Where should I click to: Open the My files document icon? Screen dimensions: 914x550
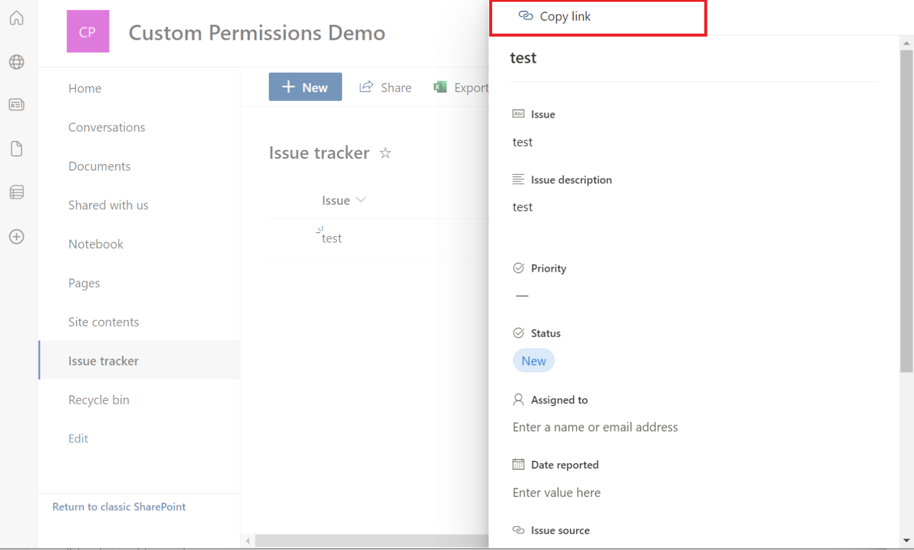click(x=17, y=149)
